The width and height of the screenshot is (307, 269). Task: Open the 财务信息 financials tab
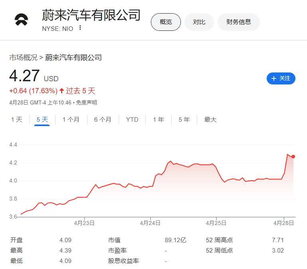point(238,22)
